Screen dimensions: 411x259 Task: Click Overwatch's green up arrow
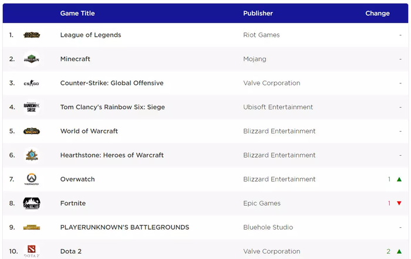coord(399,179)
